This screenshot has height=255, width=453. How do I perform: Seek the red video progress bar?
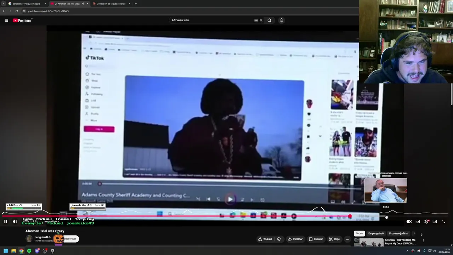[176, 216]
